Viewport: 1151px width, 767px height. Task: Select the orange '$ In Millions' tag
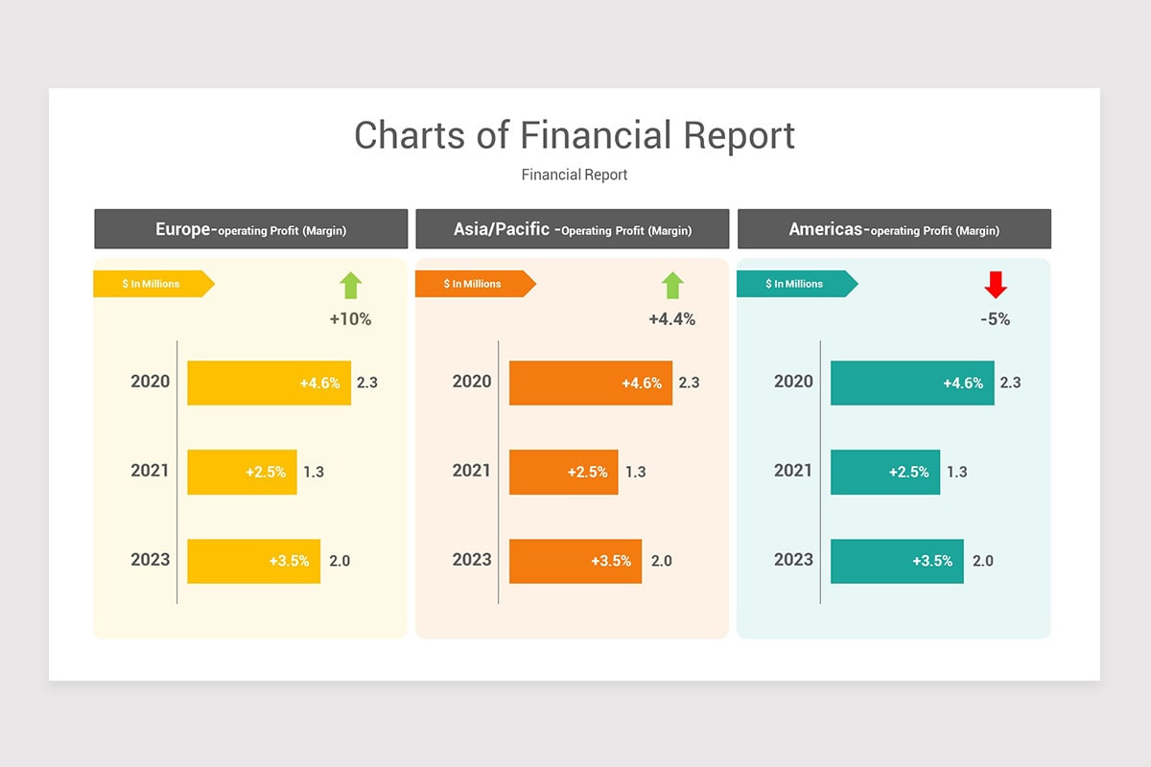click(x=474, y=284)
